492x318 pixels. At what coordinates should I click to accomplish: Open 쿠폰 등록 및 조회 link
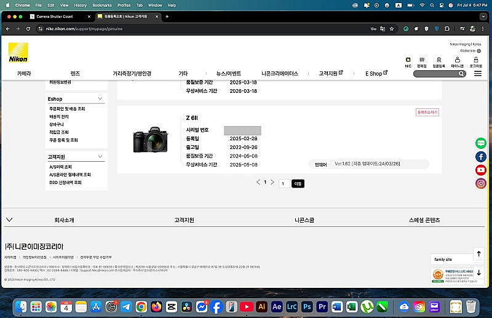pos(63,140)
